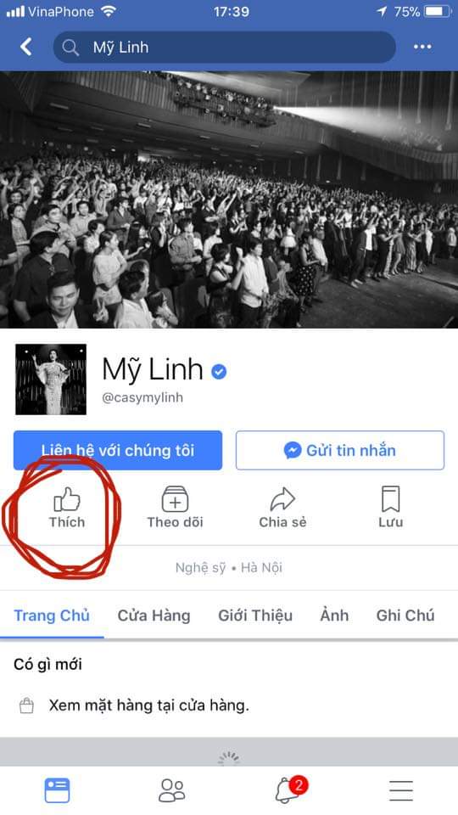This screenshot has height=815, width=458.
Task: Send a message via Gửi tin nhắn
Action: [x=340, y=450]
